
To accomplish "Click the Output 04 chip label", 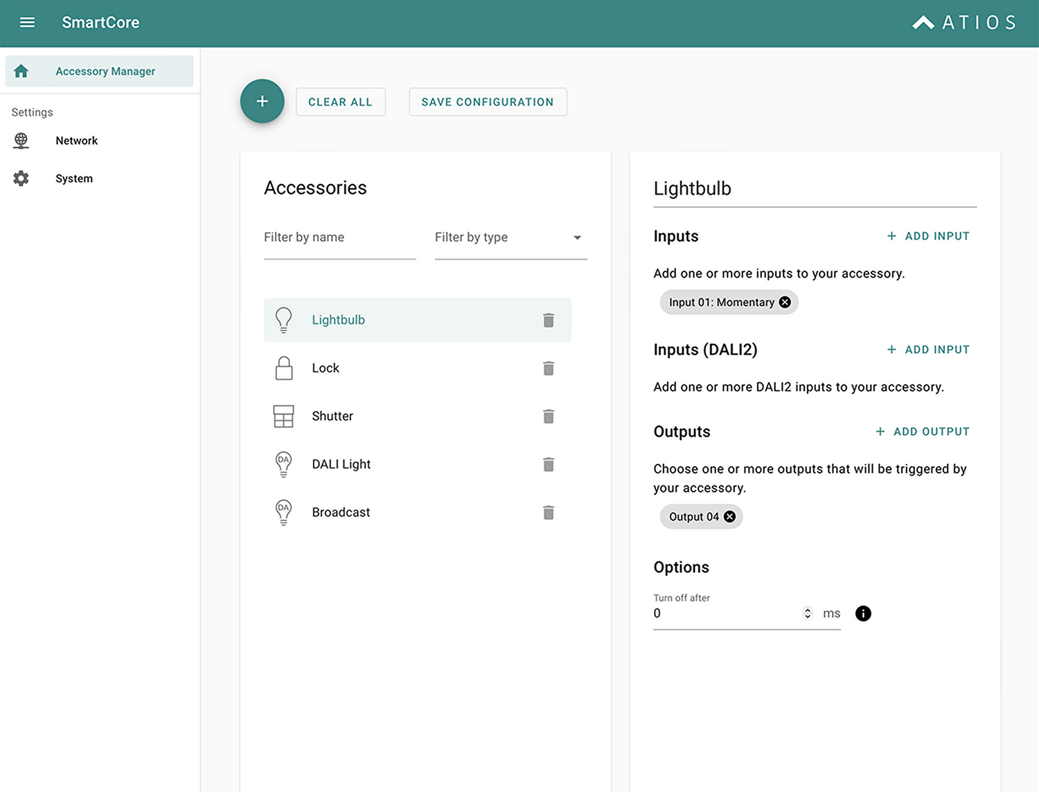I will click(694, 517).
